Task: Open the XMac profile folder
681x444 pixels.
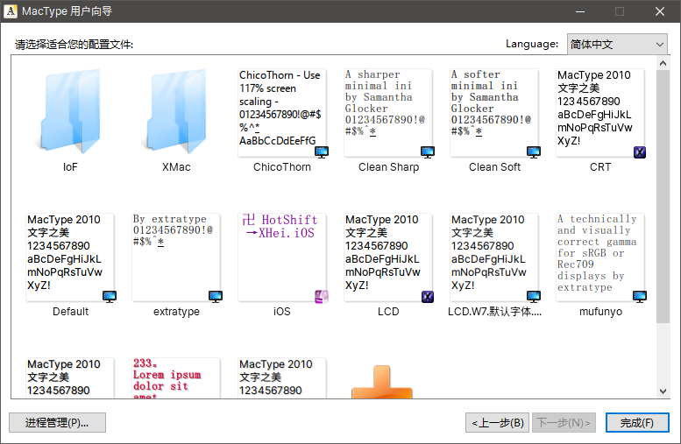Action: click(176, 112)
